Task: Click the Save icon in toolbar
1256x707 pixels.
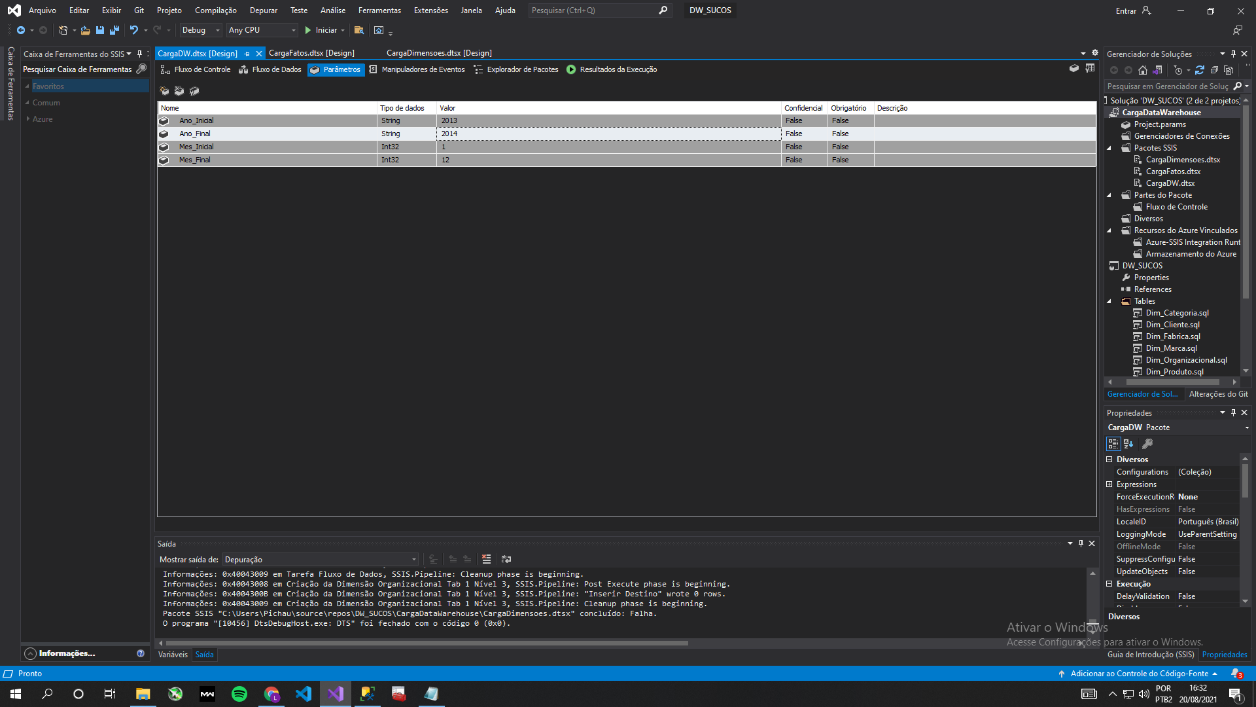Action: [100, 30]
